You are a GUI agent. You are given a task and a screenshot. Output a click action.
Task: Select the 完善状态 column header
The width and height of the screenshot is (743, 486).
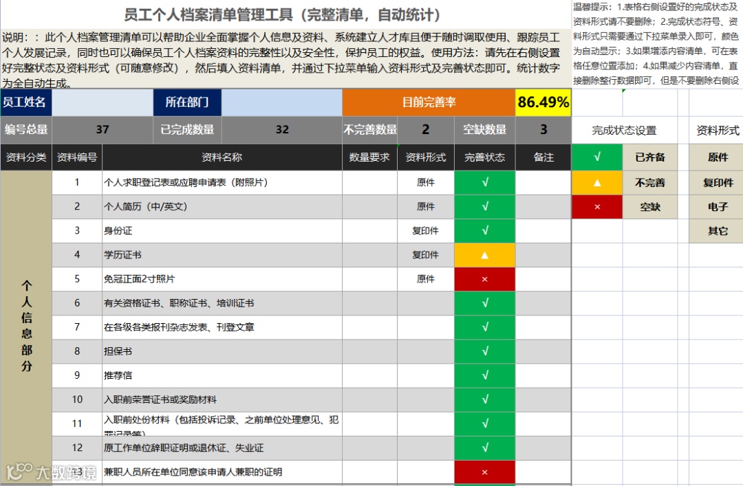(484, 157)
